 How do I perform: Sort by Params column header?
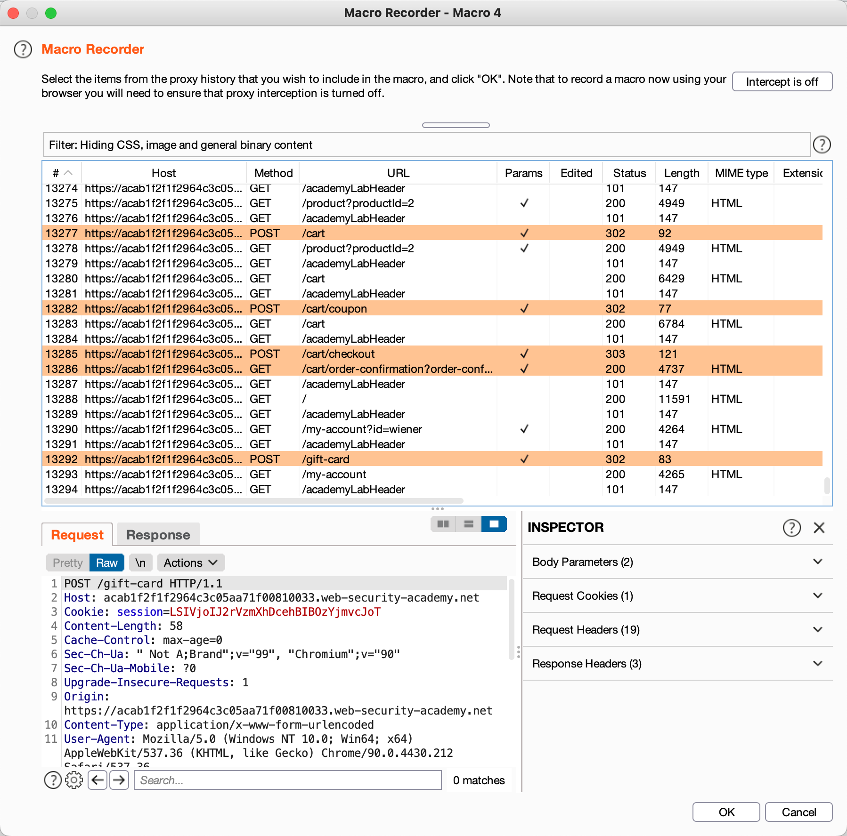[523, 173]
